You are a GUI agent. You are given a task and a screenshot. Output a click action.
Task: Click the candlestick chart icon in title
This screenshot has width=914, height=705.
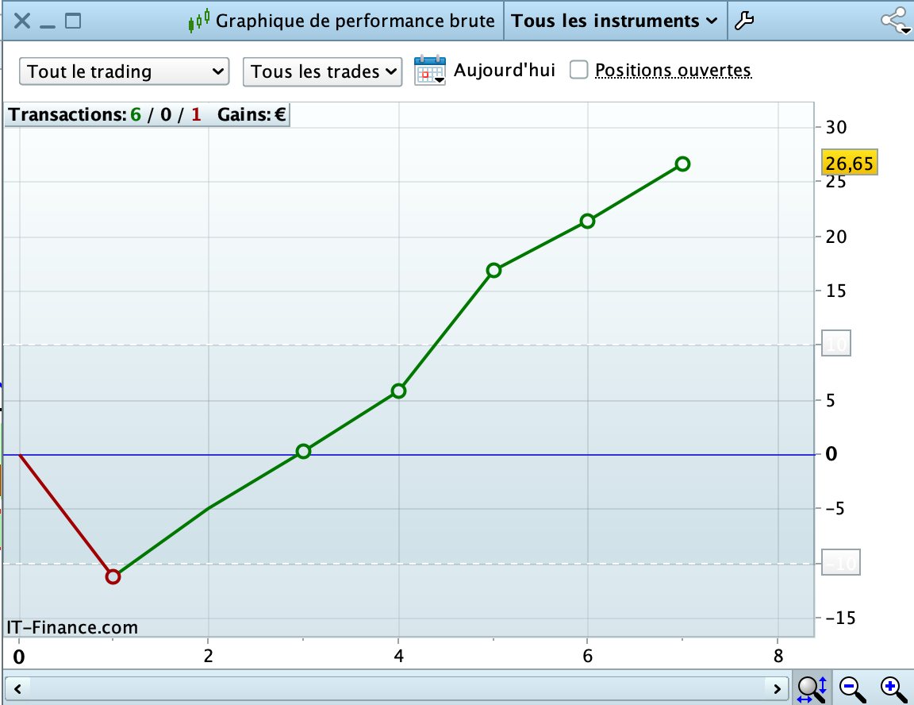point(199,21)
